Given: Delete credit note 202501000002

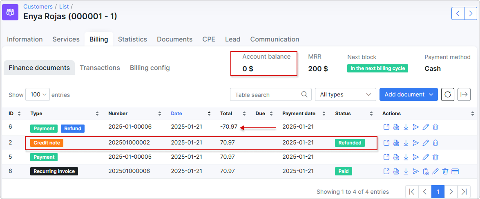Looking at the screenshot, I should (x=435, y=142).
